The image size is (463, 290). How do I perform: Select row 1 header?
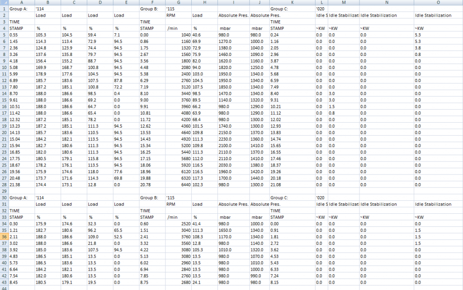pyautogui.click(x=4, y=9)
